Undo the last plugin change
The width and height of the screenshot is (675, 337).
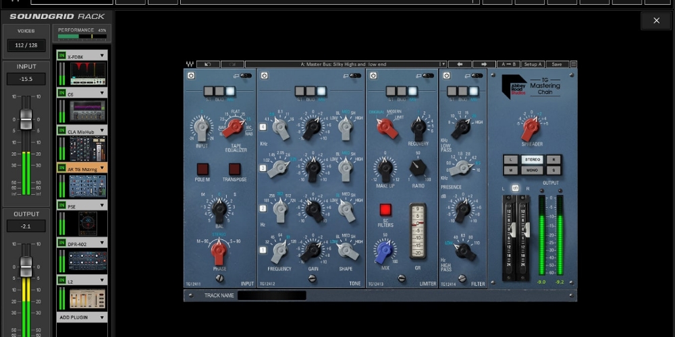coord(208,65)
